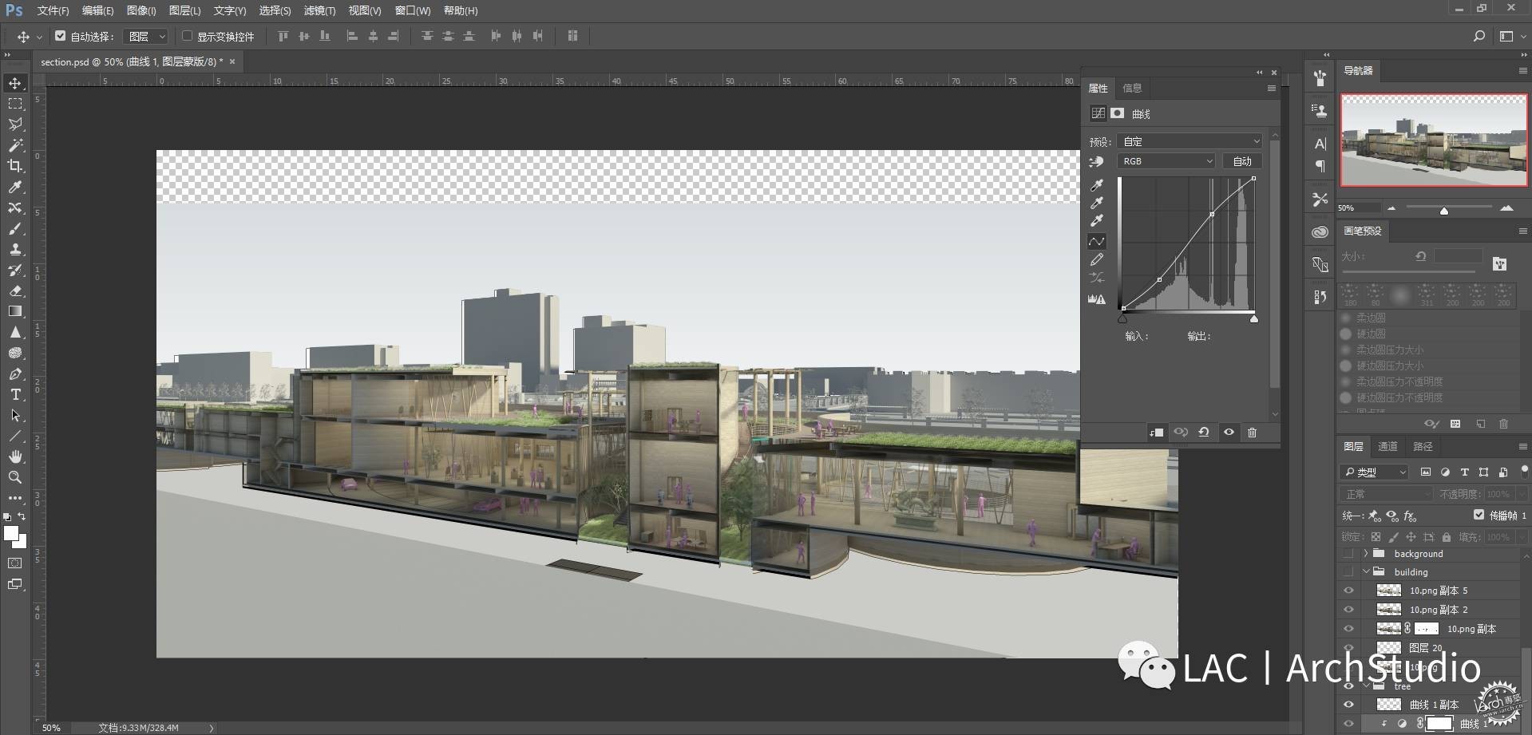Toggle adjustment visibility eye in the Properties footer

1229,433
